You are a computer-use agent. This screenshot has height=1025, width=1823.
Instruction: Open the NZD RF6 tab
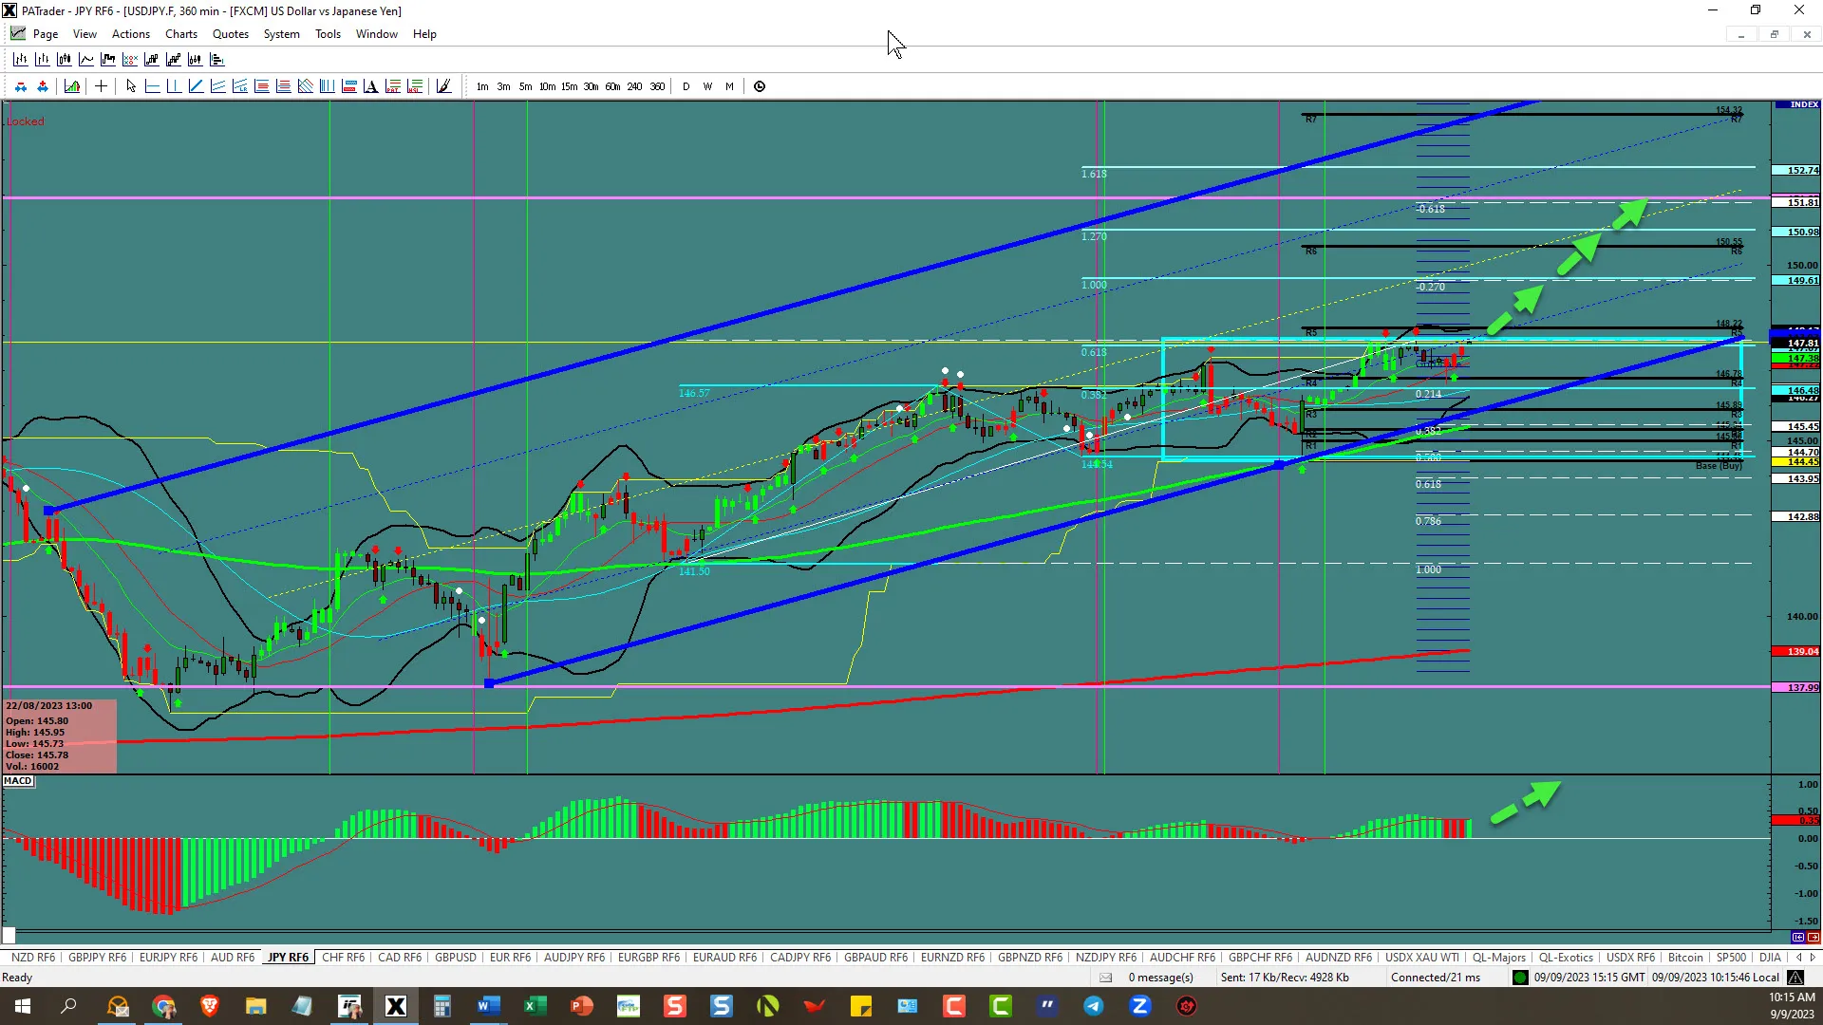(x=33, y=958)
